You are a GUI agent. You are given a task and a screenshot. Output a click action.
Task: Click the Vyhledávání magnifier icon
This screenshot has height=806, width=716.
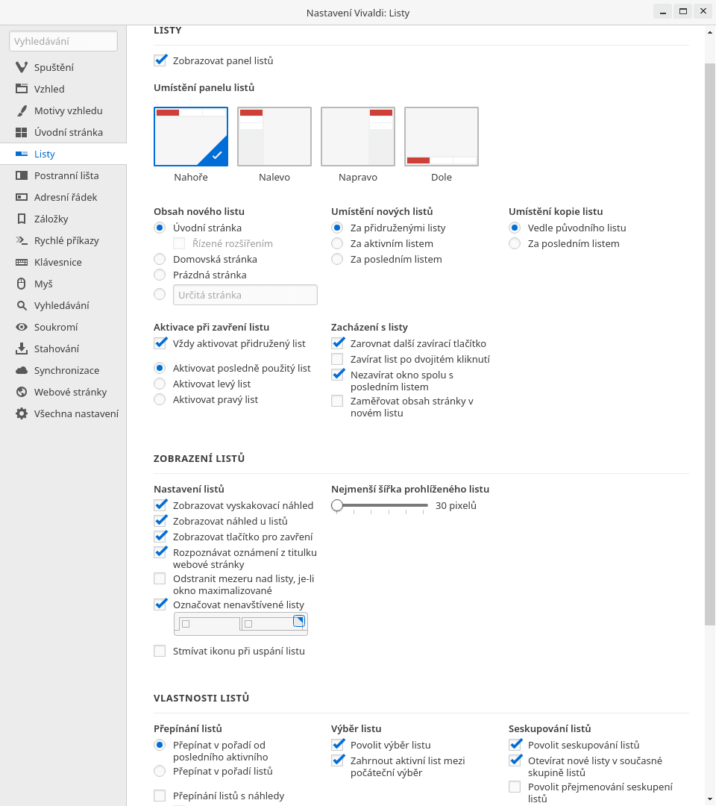(x=21, y=305)
